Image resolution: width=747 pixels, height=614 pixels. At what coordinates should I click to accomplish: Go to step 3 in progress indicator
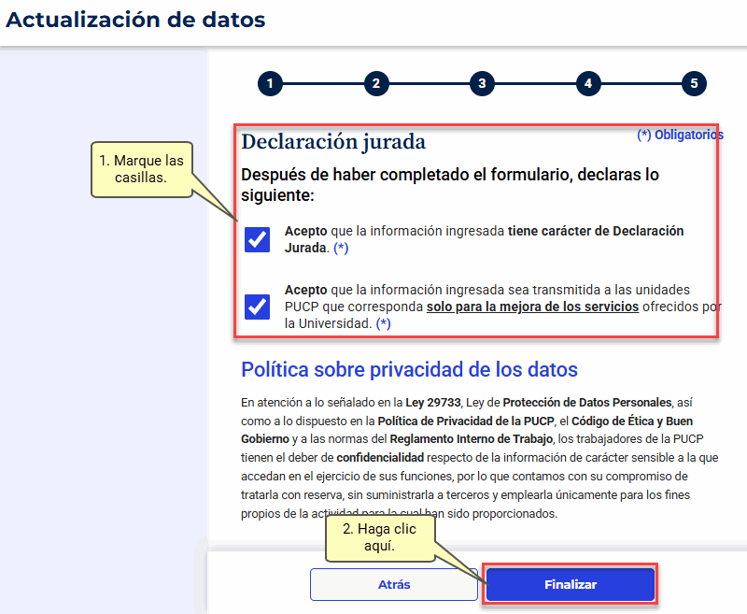[x=482, y=83]
